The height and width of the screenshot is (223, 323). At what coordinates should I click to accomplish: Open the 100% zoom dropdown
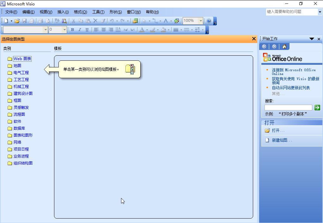201,21
